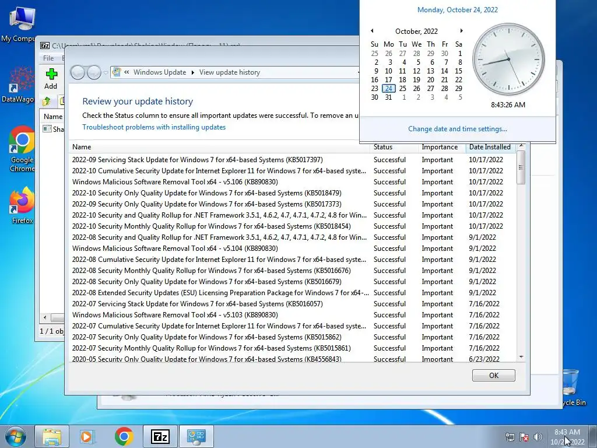This screenshot has height=448, width=597.
Task: Open the Action Center flag icon
Action: 524,437
